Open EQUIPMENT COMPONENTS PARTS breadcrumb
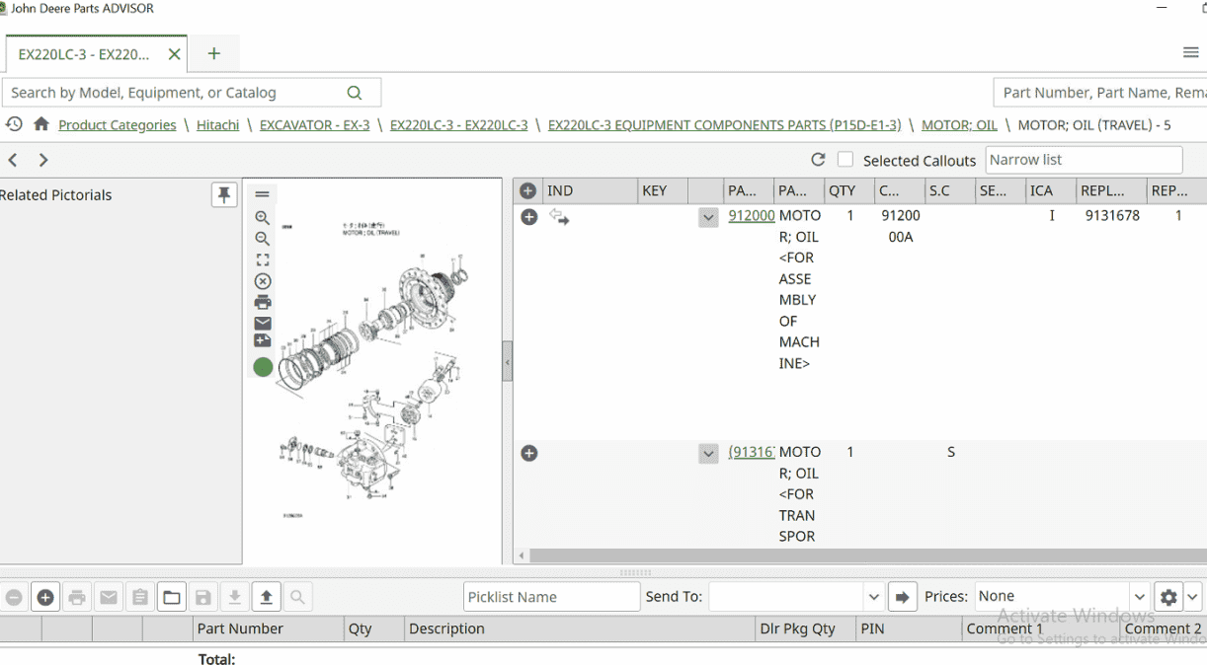 tap(725, 125)
